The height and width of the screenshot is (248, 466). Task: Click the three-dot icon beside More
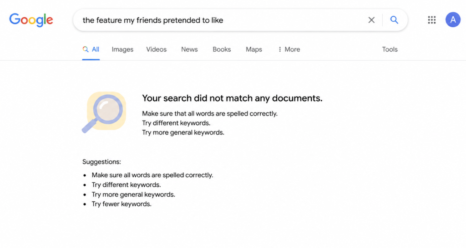[280, 49]
